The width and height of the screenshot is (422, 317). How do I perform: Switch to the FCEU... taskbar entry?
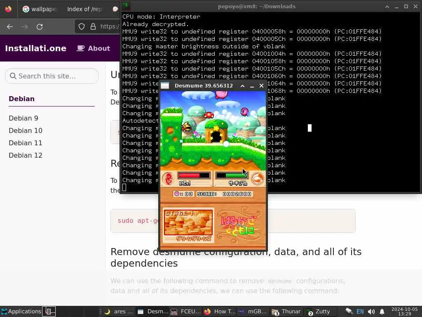coord(186,311)
